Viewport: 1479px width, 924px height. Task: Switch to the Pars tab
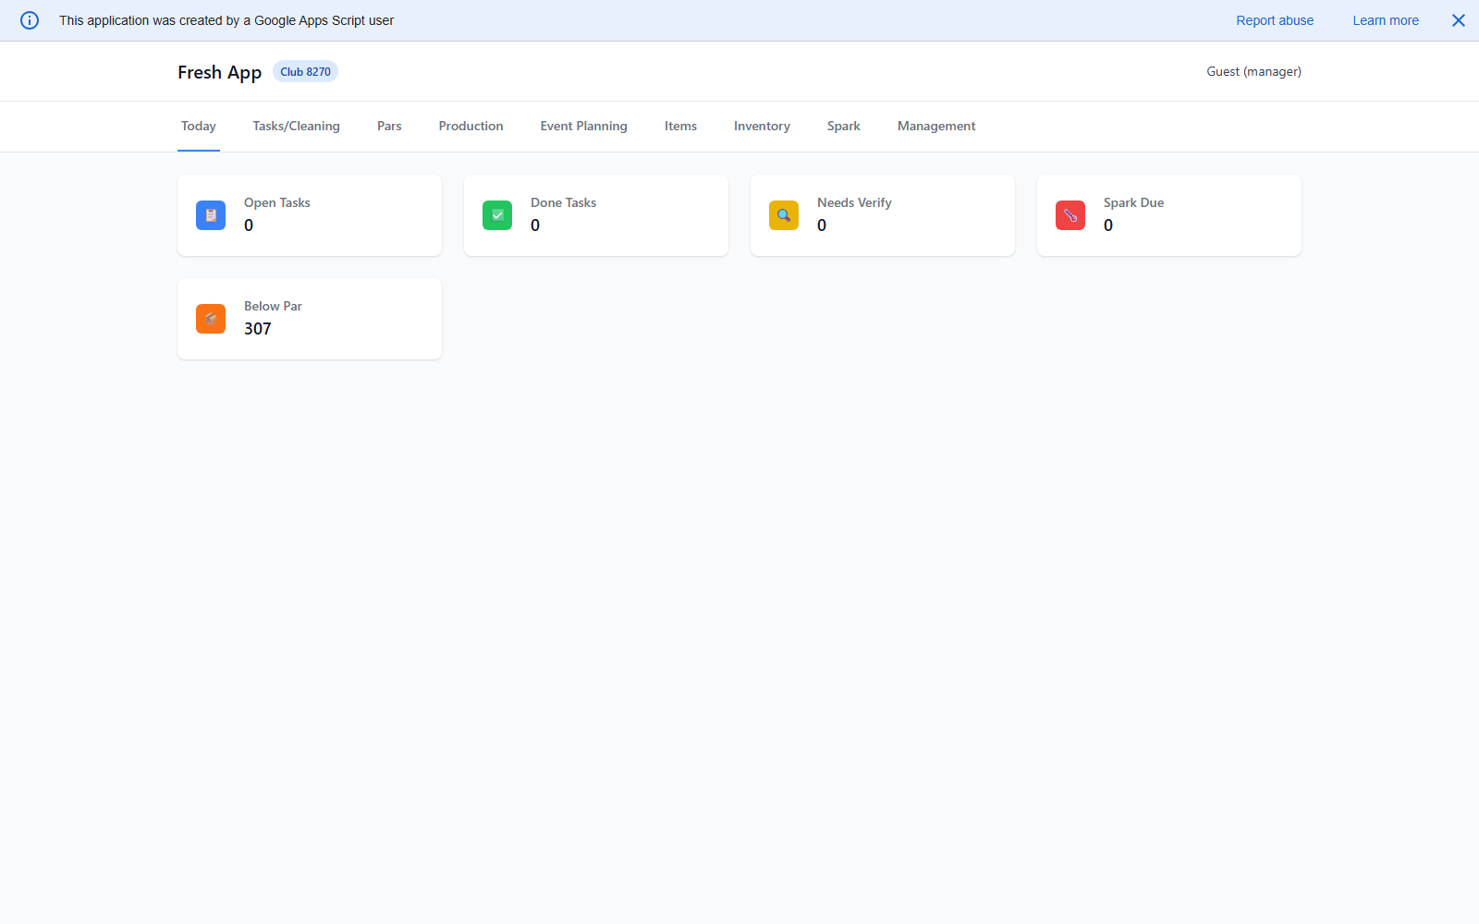389,126
